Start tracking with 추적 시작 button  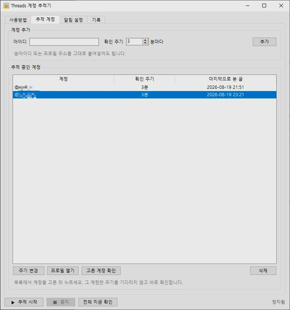pyautogui.click(x=24, y=302)
